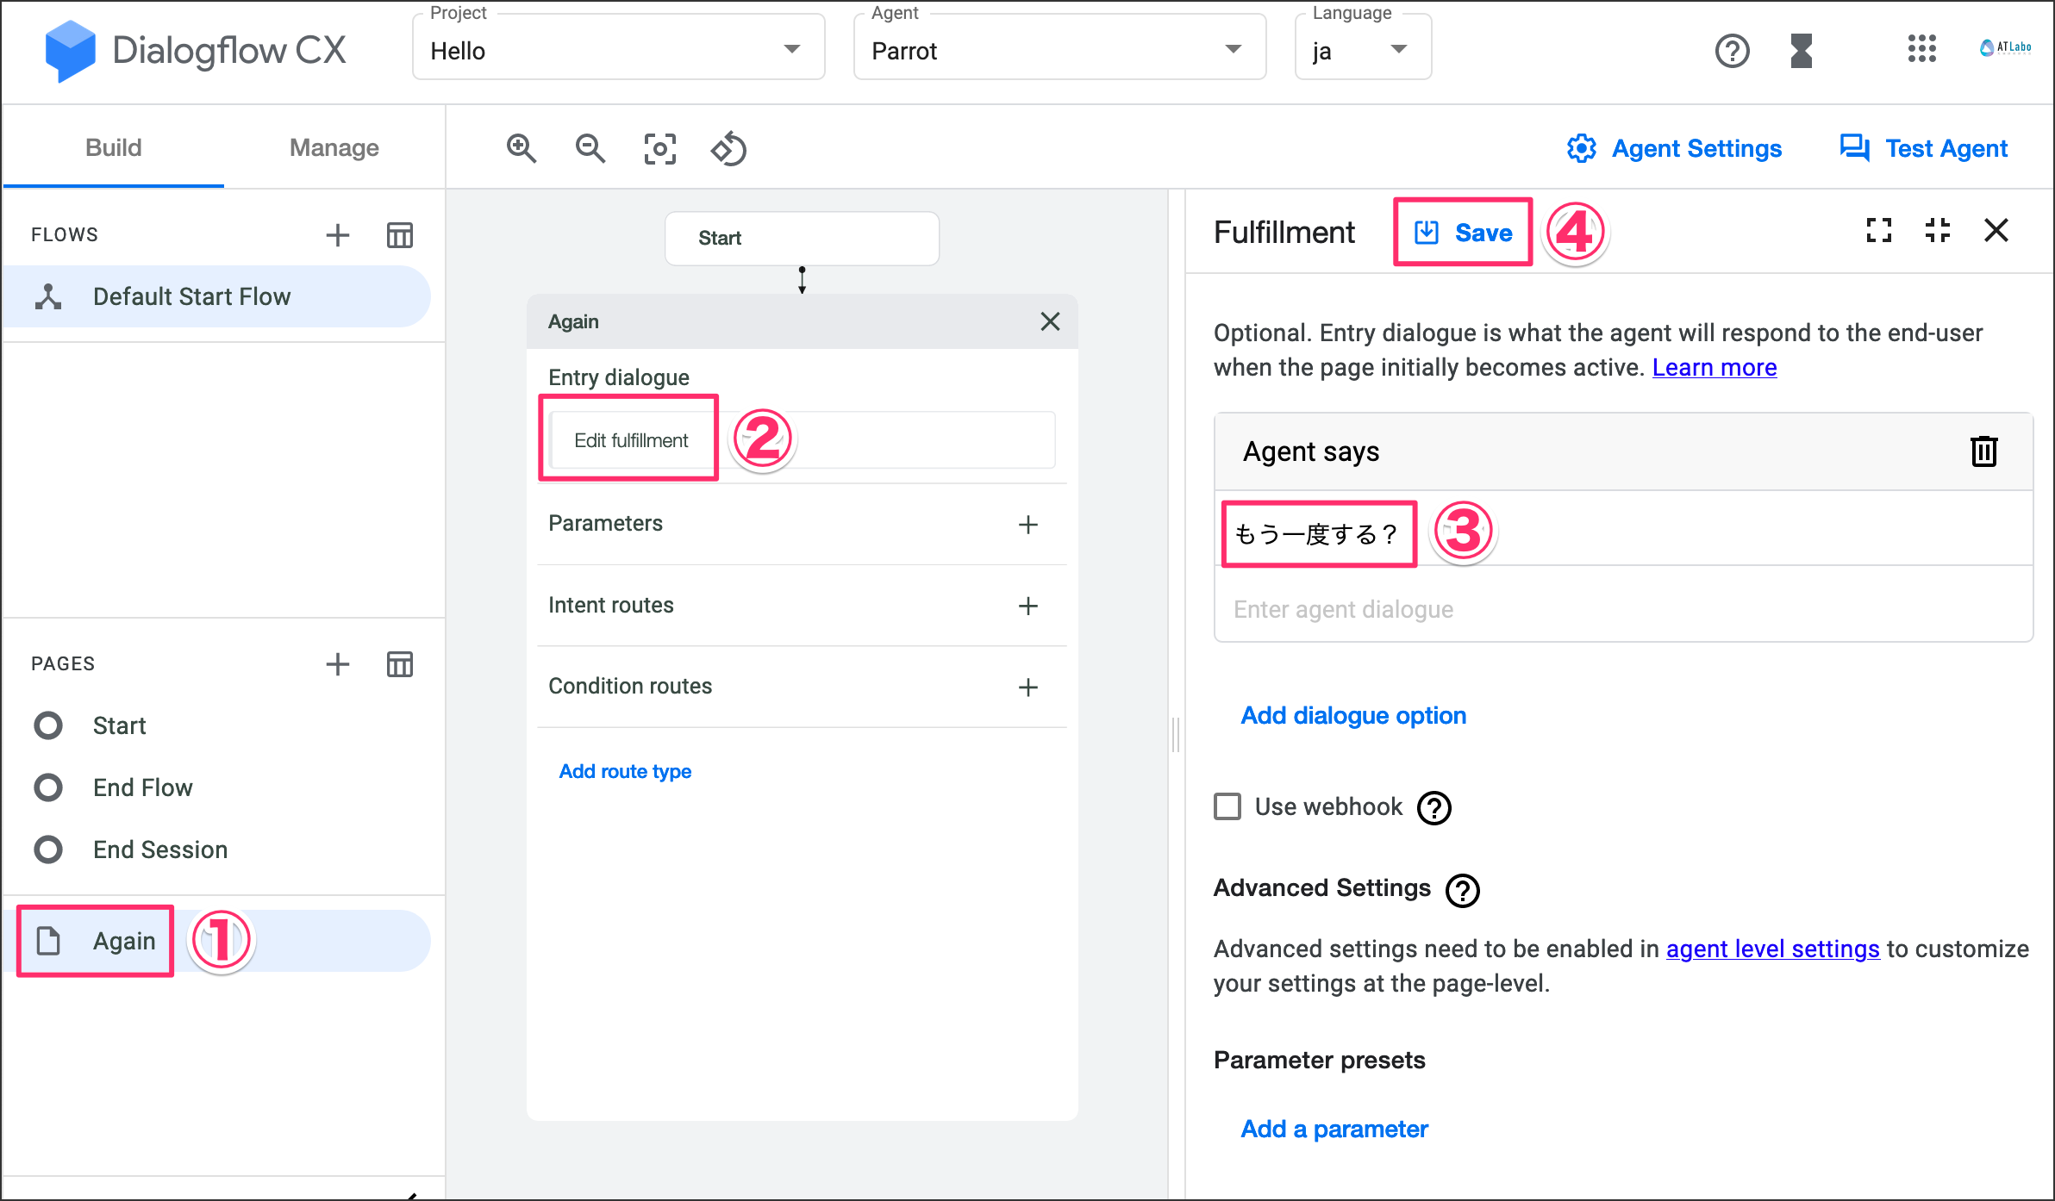Open the Language dropdown showing ja

pyautogui.click(x=1362, y=51)
